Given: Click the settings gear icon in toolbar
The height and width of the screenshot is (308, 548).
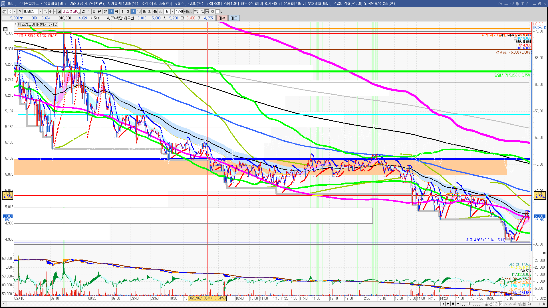Looking at the screenshot, I should click(213, 11).
